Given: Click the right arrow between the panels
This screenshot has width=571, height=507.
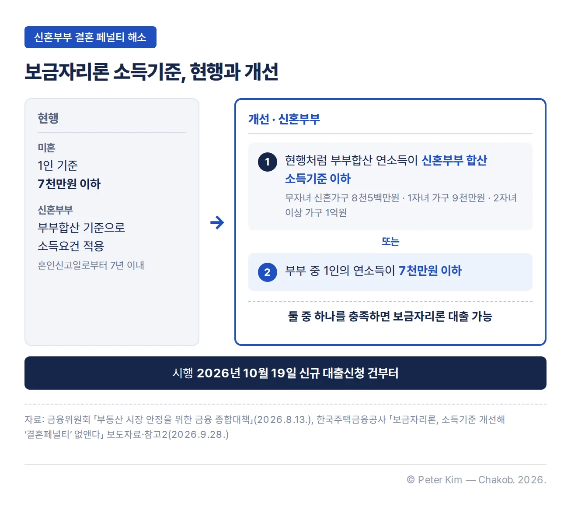Looking at the screenshot, I should click(x=217, y=222).
